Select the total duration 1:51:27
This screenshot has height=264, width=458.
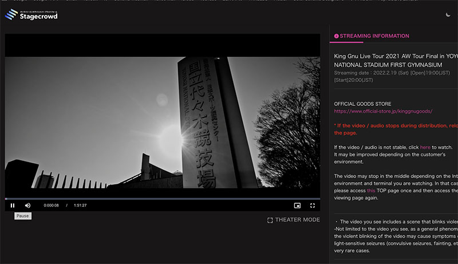coord(80,205)
